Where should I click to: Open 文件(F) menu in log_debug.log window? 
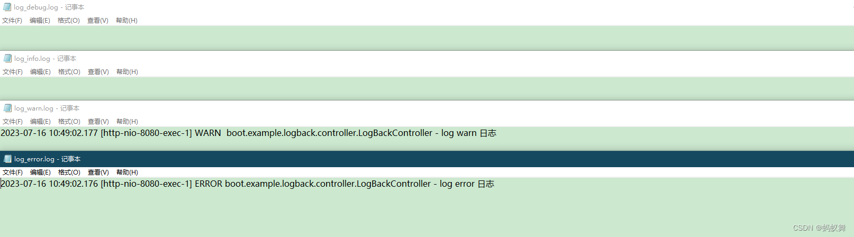12,21
